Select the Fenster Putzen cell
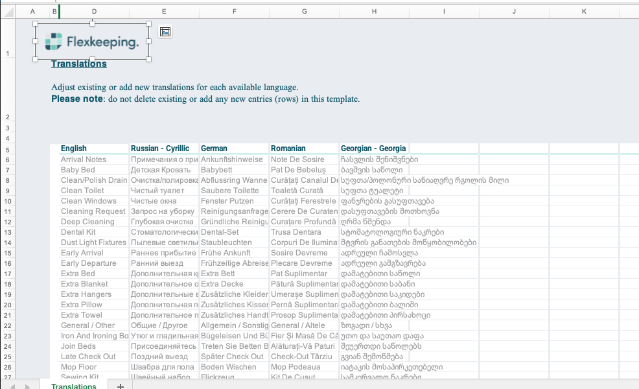The width and height of the screenshot is (639, 389). tap(235, 201)
